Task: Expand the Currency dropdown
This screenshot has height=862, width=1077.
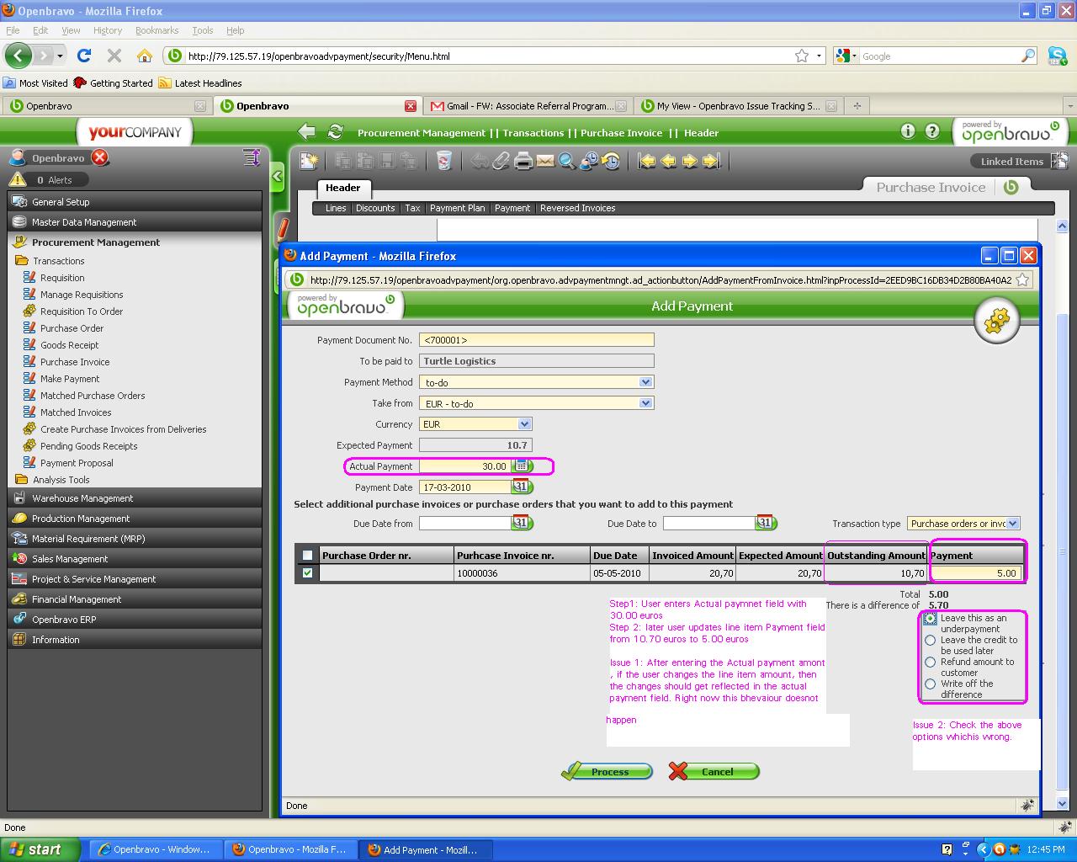Action: [x=524, y=424]
